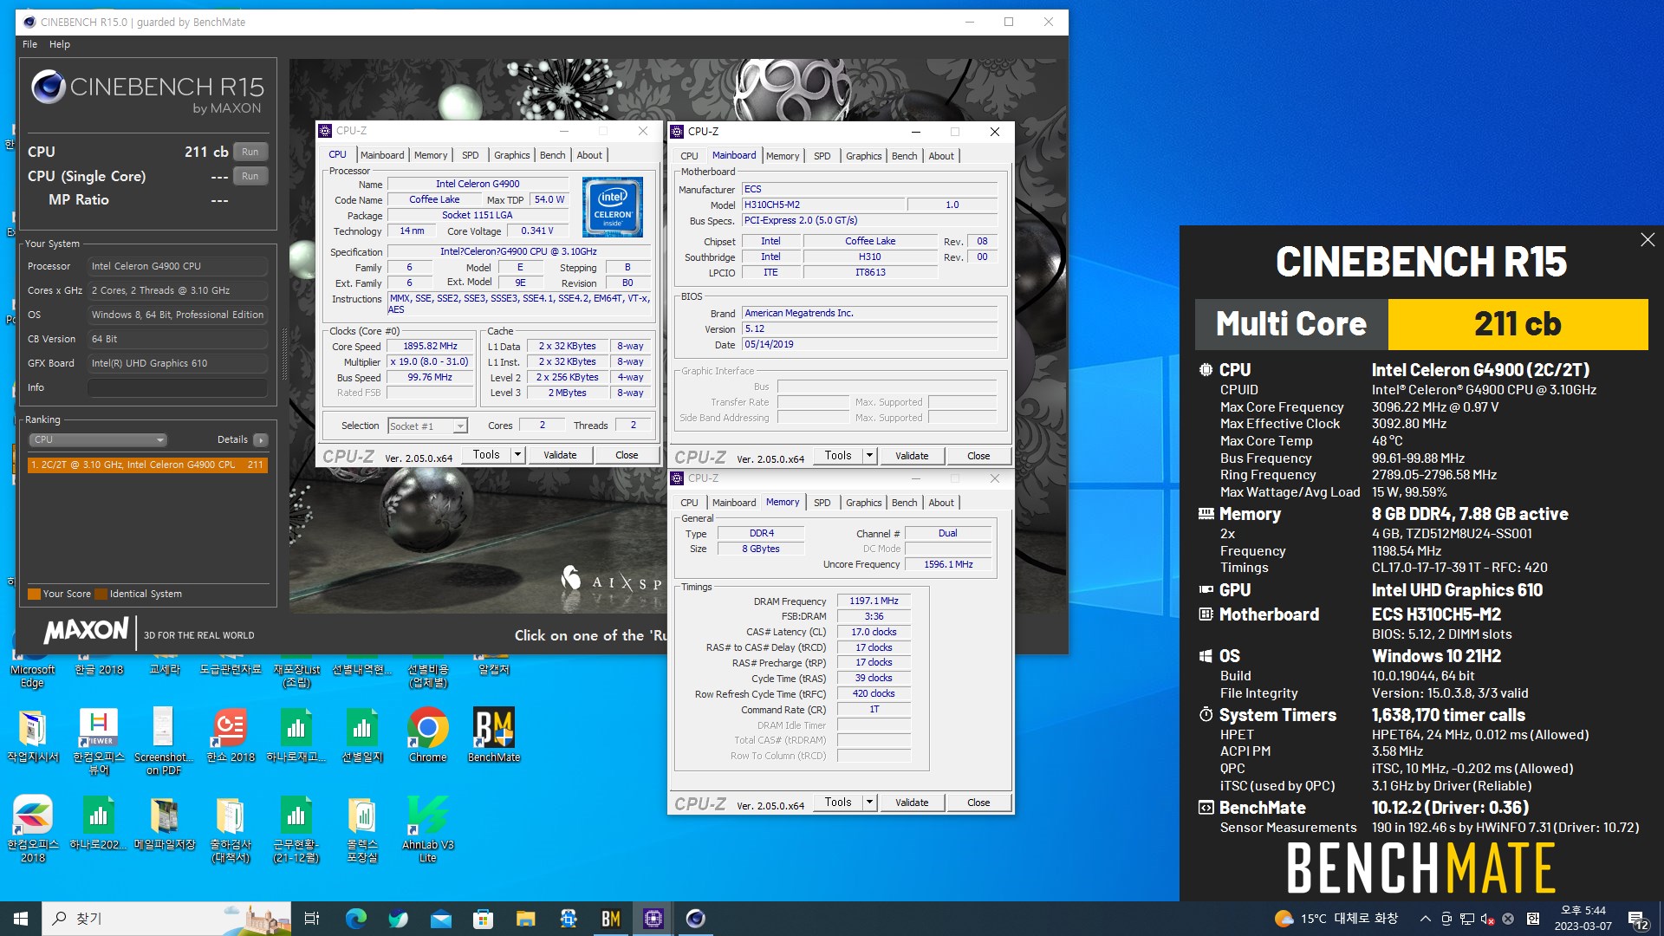Click Close button in first CPU-Z window

coord(627,455)
